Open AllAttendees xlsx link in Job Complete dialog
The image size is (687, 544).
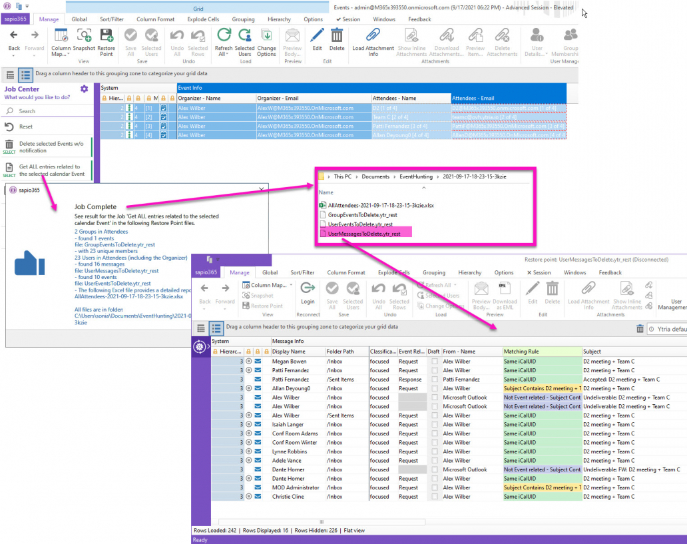[x=129, y=296]
